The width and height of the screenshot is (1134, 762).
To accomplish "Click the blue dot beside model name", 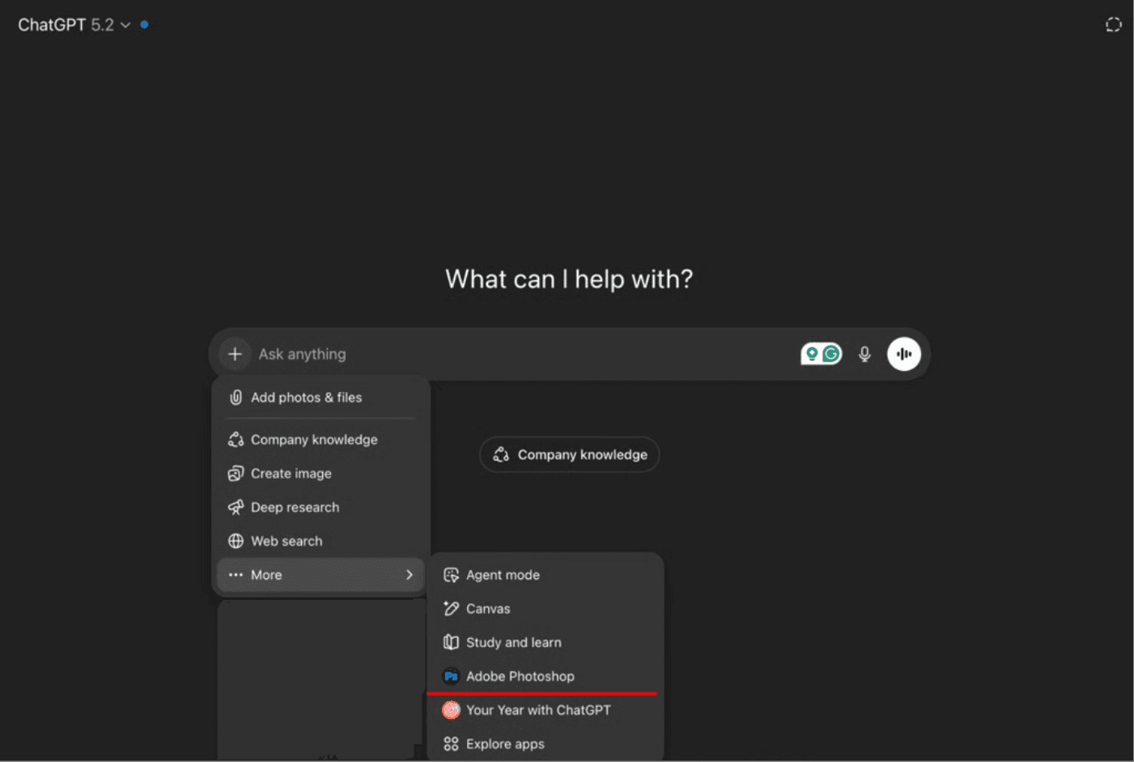I will click(x=144, y=24).
